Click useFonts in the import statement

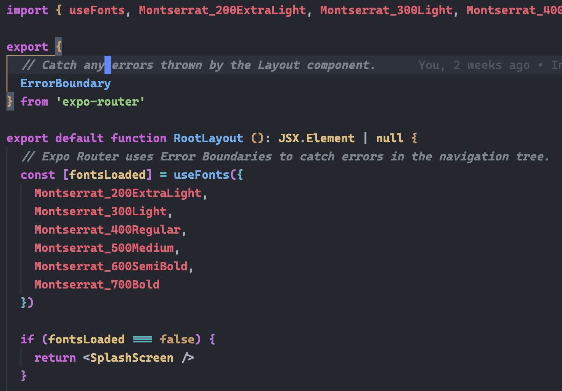[x=97, y=10]
